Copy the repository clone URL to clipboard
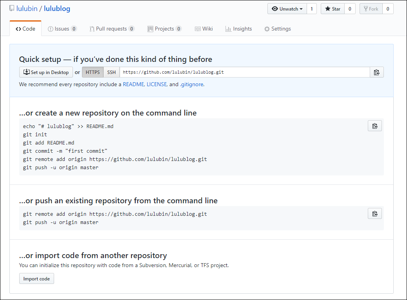The width and height of the screenshot is (407, 300). (377, 72)
